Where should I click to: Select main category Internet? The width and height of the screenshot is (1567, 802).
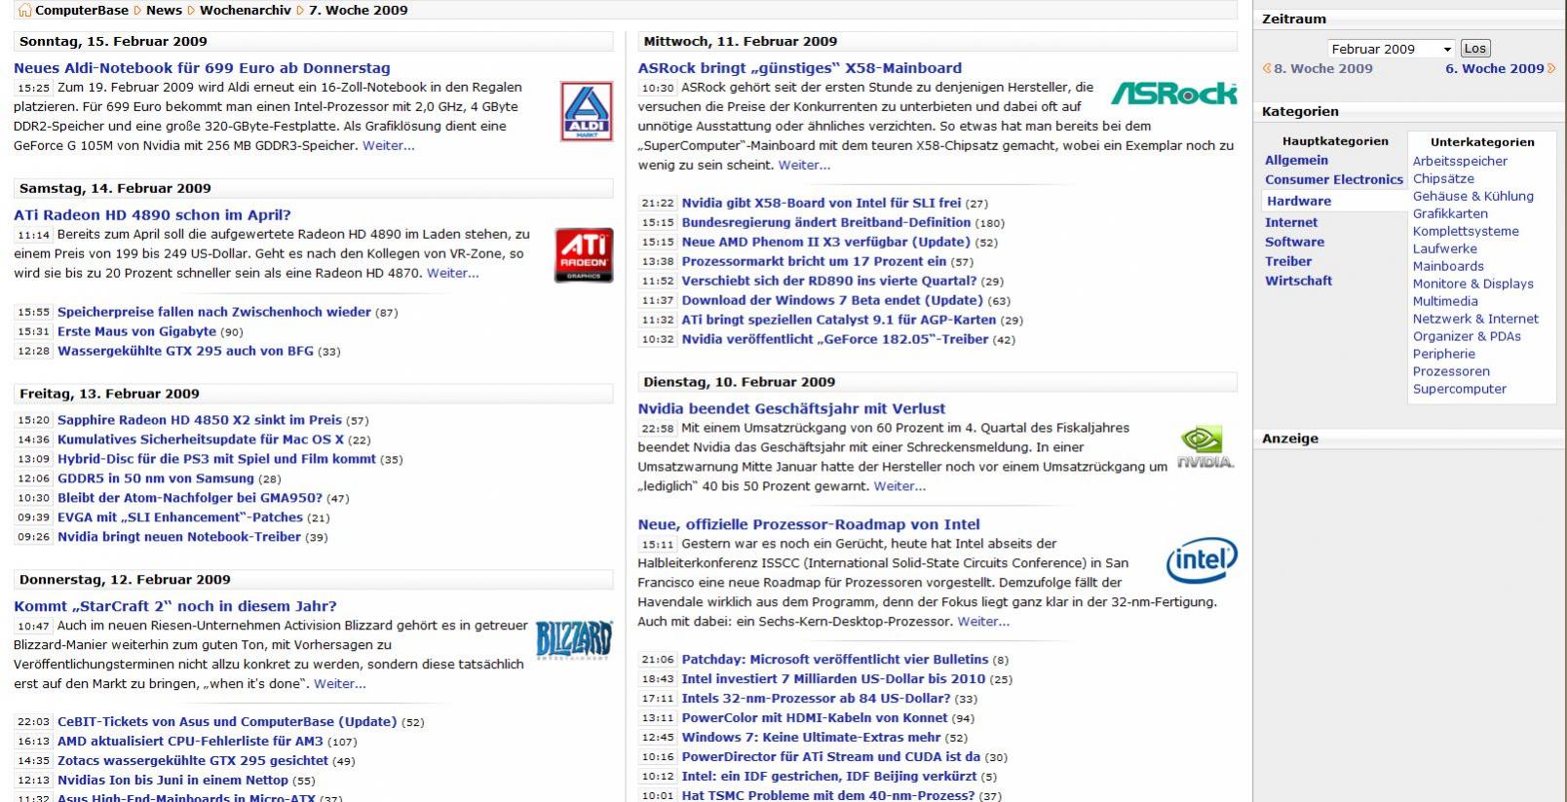1291,222
